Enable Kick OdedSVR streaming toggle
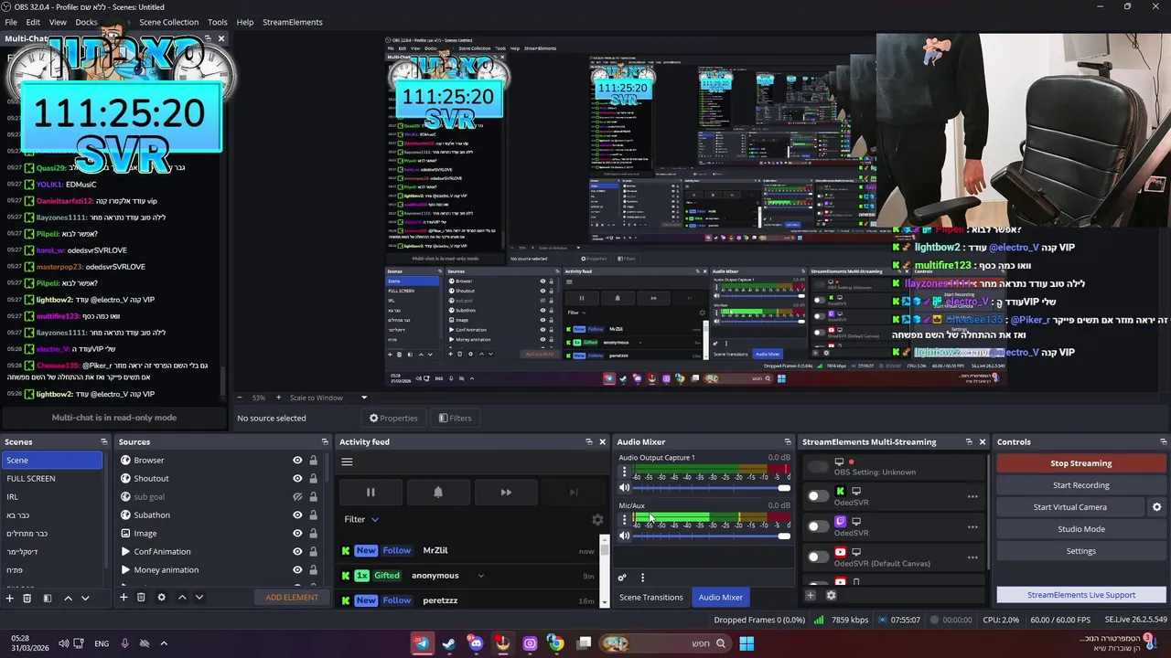The height and width of the screenshot is (658, 1171). click(x=818, y=496)
